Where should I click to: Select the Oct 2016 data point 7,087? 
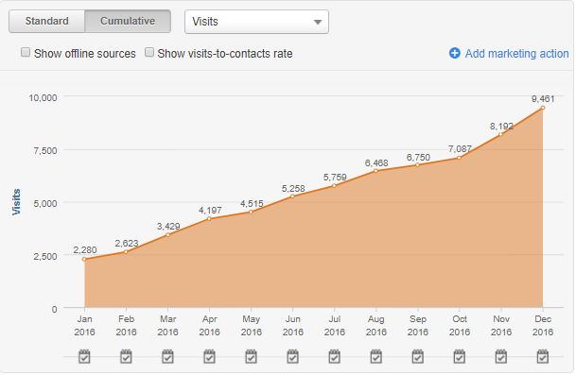coord(460,158)
